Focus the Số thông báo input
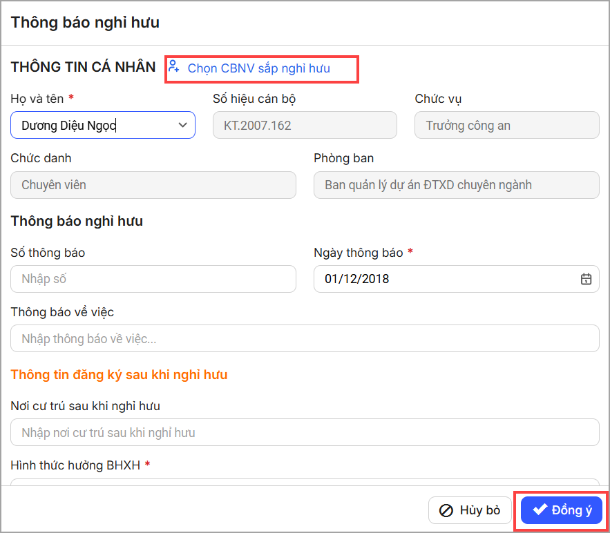Viewport: 610px width, 533px height. [153, 279]
